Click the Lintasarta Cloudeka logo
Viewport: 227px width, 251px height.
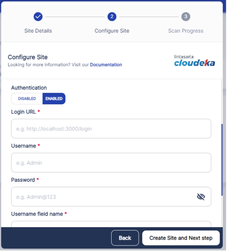[194, 60]
